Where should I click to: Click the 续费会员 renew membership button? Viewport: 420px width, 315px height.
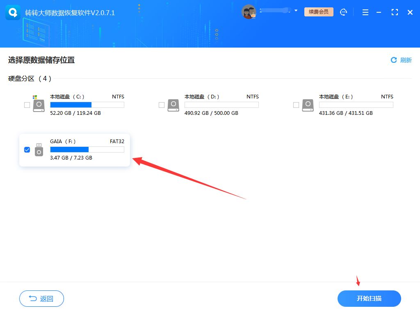[319, 12]
